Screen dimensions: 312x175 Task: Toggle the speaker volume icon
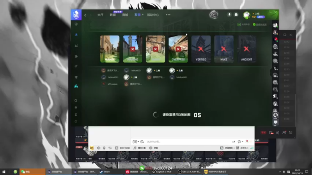pos(99,148)
